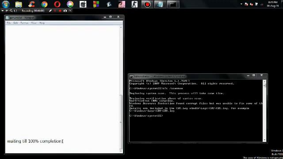Open the Format menu in Notepad
Screen dimensions: 283x159
coord(24,23)
